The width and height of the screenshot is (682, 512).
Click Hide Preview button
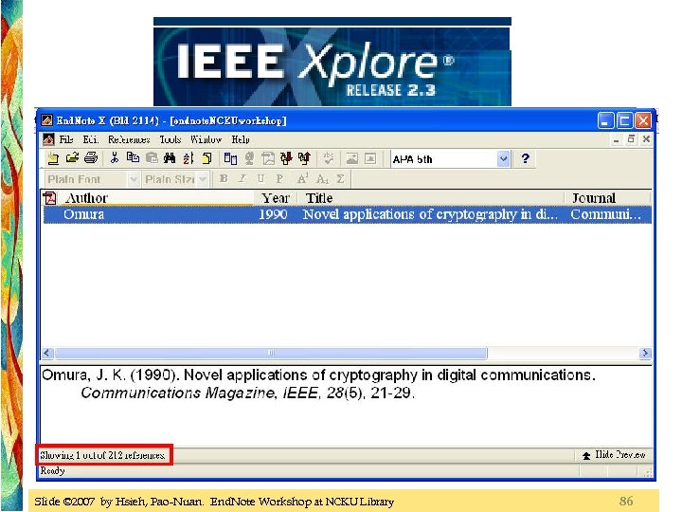(x=614, y=455)
